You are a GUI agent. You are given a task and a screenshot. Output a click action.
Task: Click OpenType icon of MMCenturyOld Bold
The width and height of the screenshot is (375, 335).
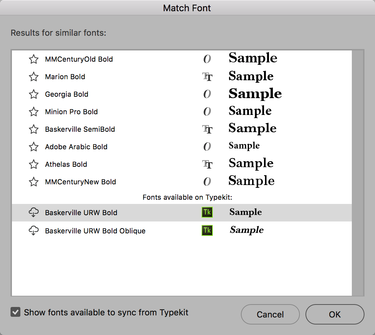[207, 59]
